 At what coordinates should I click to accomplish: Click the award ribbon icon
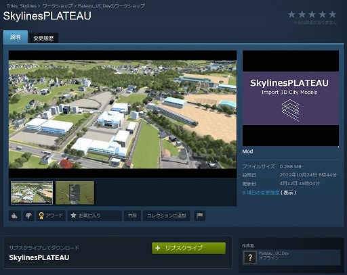[x=41, y=216]
